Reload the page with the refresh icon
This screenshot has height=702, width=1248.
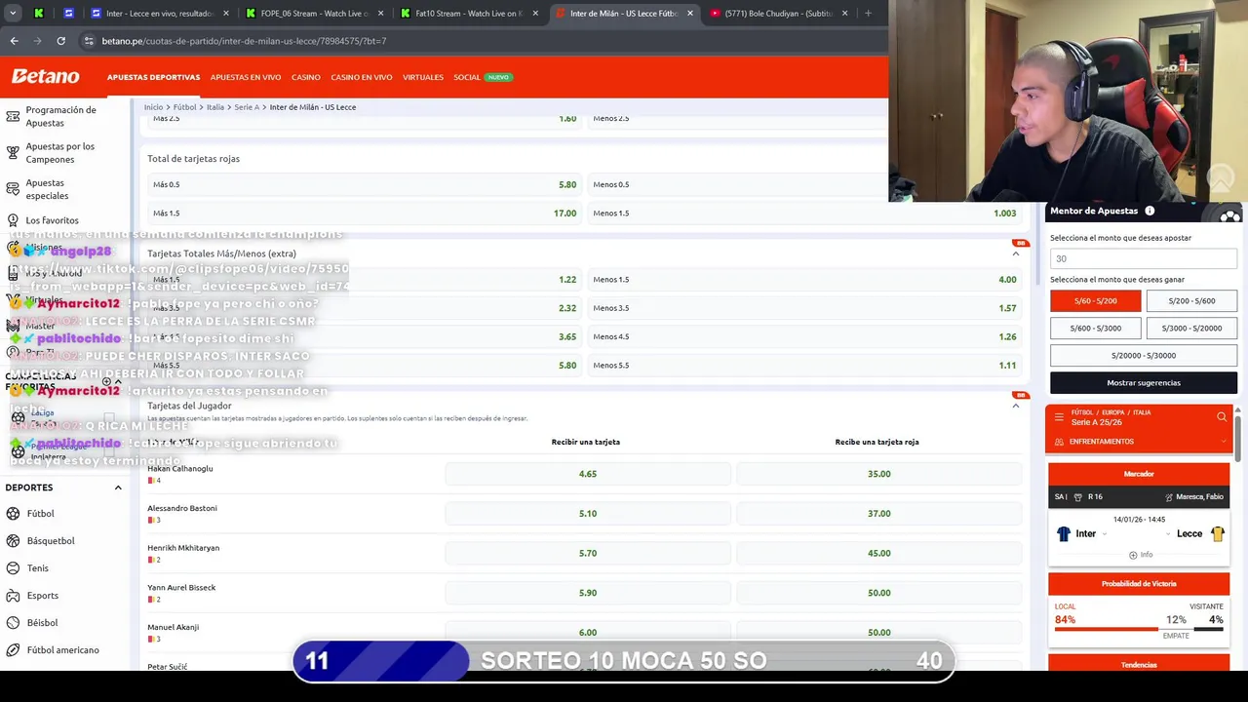60,41
